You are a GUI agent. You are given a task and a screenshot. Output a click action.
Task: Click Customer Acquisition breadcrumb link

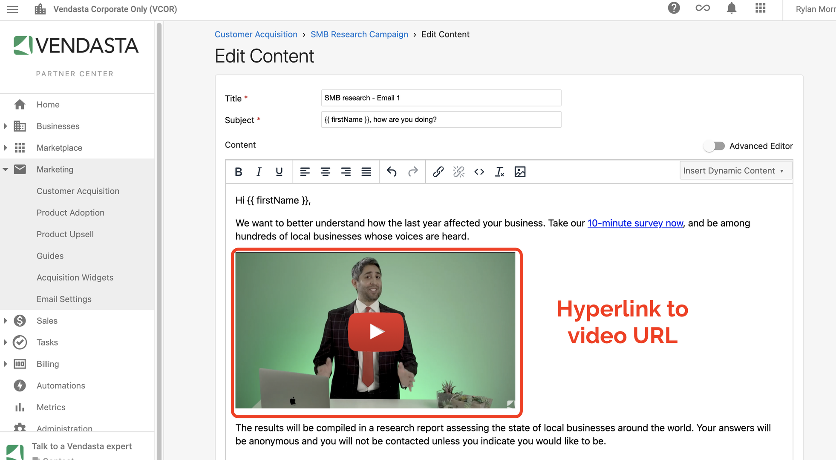click(256, 34)
